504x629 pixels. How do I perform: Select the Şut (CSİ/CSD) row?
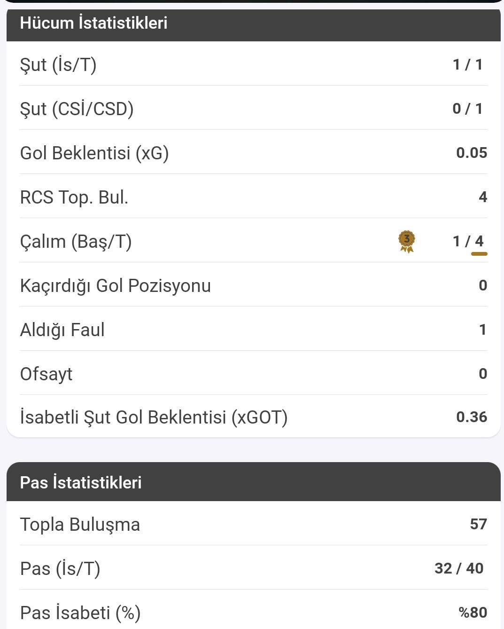tap(254, 108)
